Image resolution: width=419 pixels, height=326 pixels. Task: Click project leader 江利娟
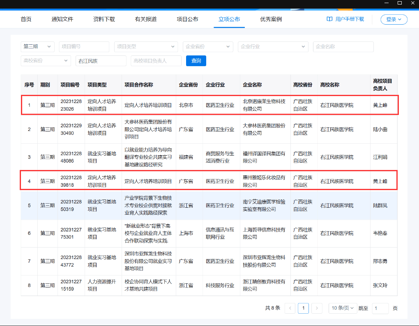click(x=380, y=157)
